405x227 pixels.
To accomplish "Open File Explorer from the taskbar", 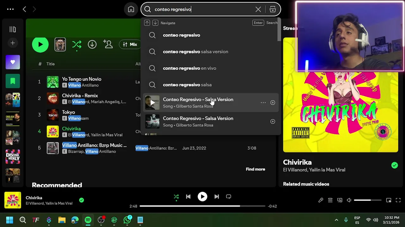I will pos(62,220).
